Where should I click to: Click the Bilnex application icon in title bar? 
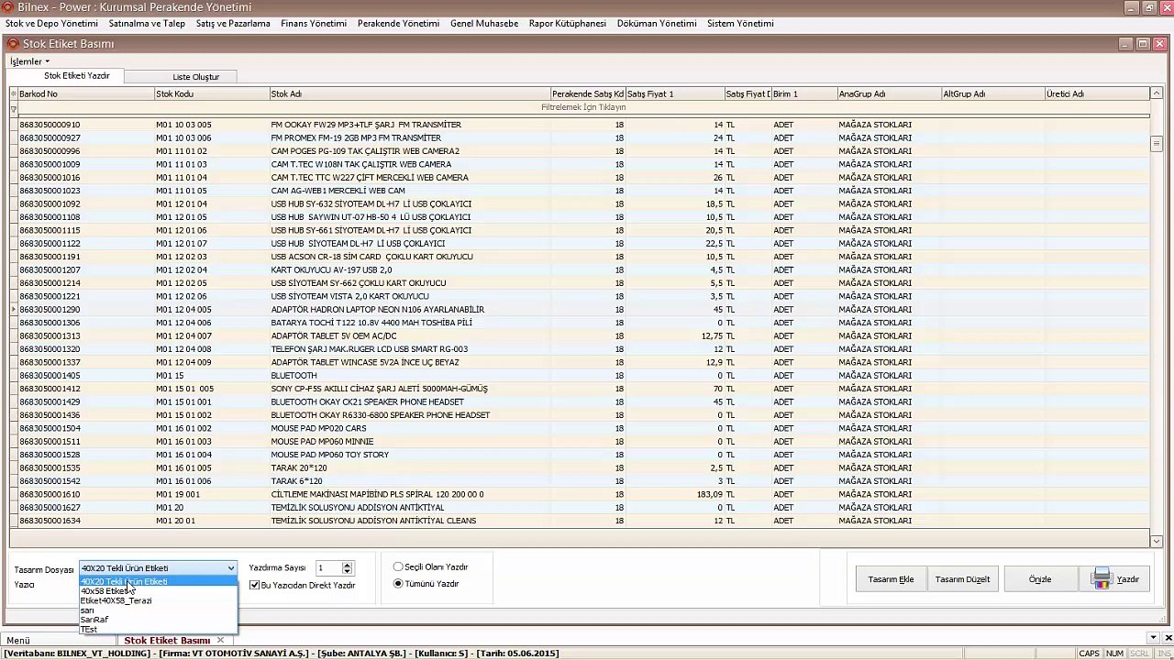click(8, 7)
